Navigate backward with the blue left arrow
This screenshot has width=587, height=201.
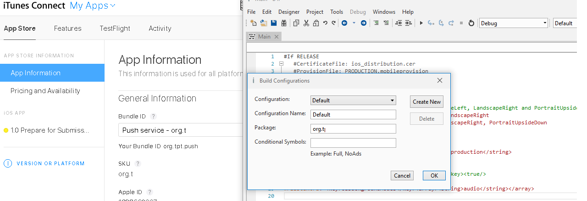pyautogui.click(x=344, y=23)
